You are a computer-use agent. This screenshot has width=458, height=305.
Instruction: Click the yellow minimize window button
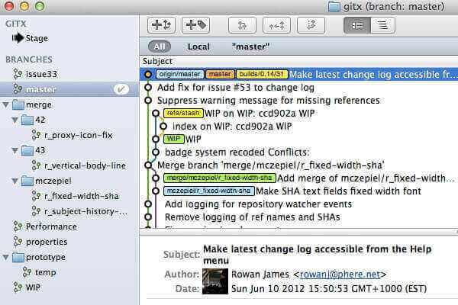[x=24, y=6]
